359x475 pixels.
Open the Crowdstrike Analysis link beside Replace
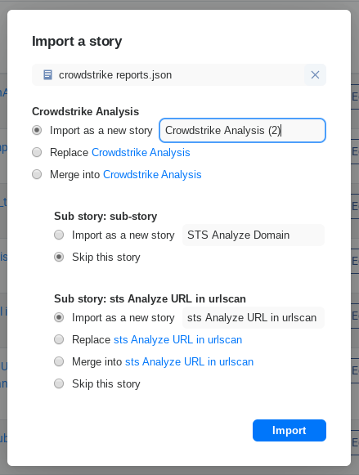pos(141,152)
